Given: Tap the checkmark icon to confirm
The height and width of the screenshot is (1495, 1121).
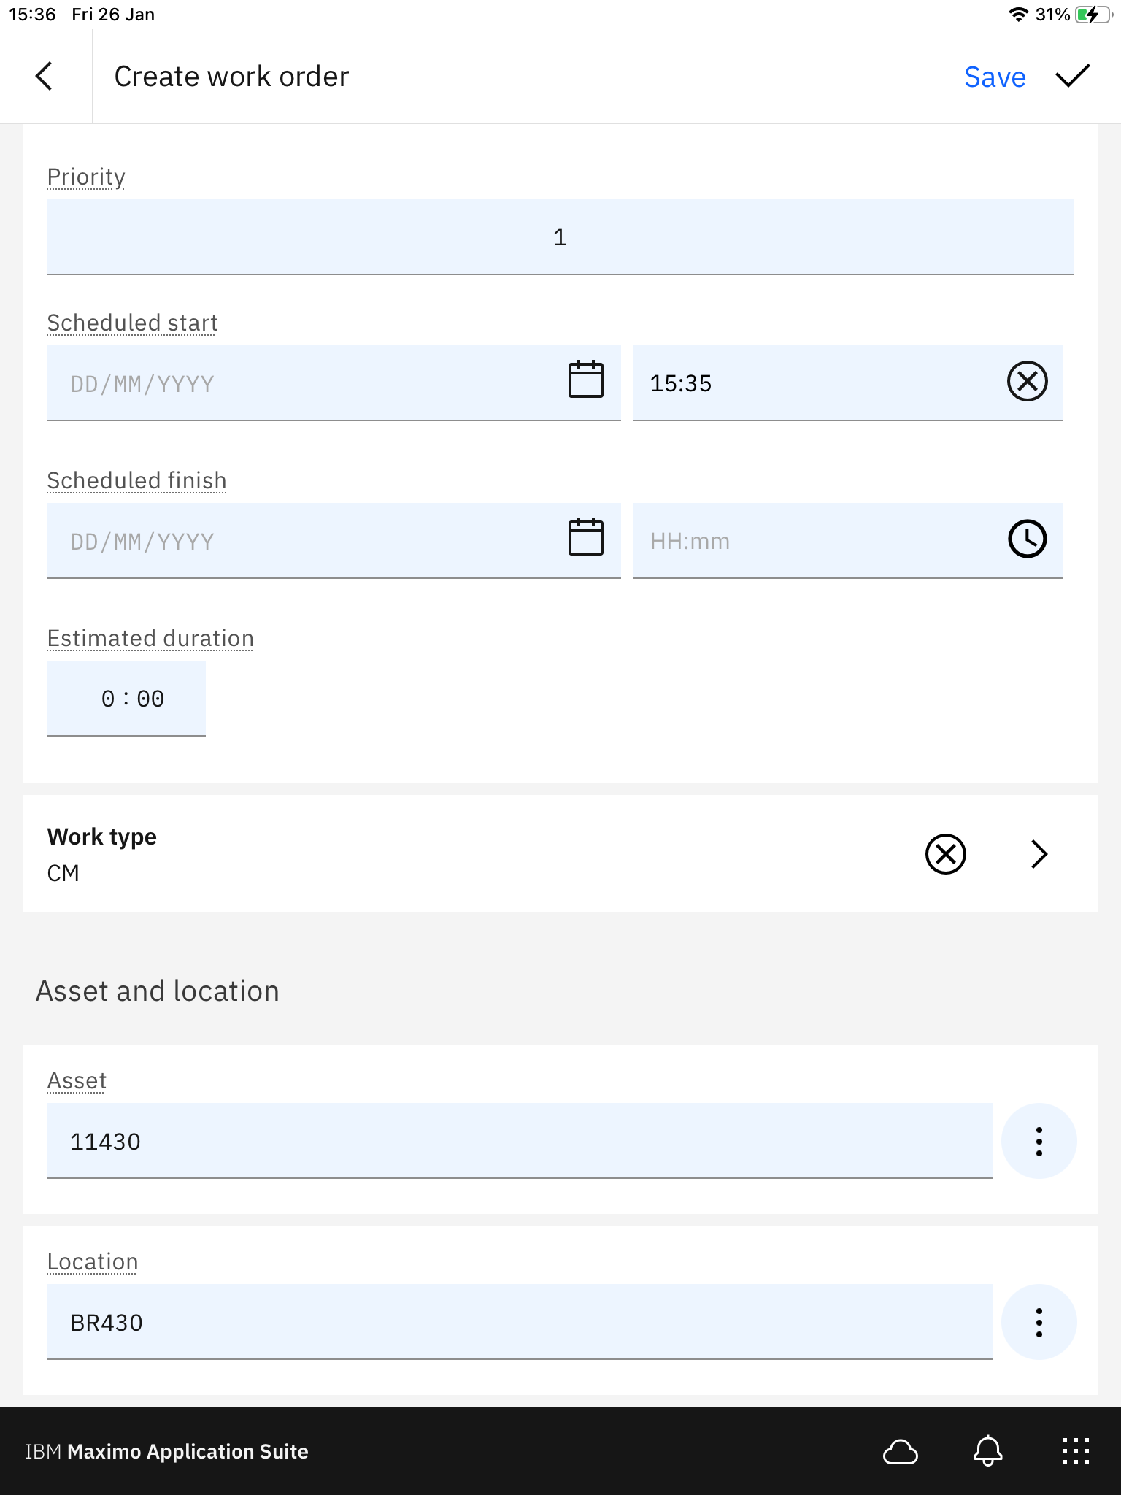Looking at the screenshot, I should [1072, 76].
